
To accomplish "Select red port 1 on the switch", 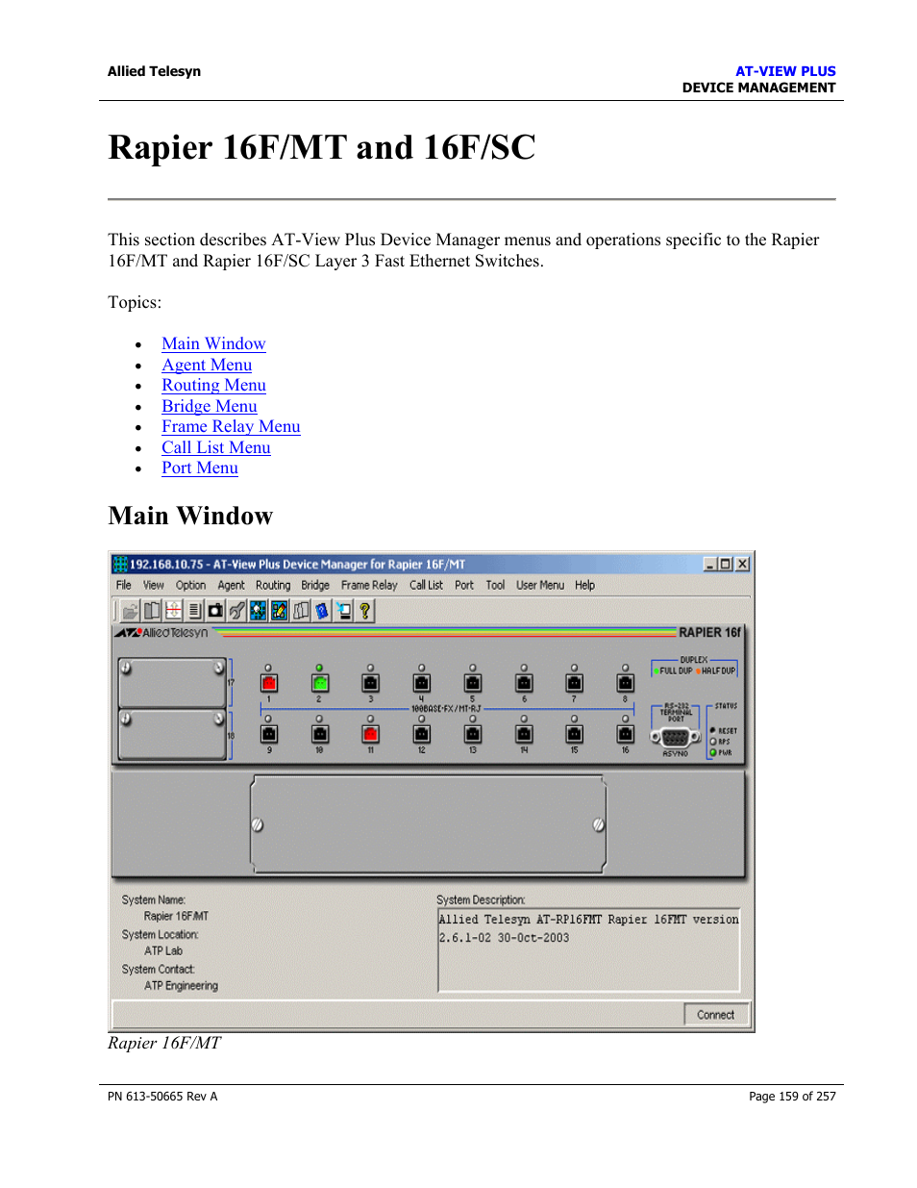I will click(x=268, y=683).
